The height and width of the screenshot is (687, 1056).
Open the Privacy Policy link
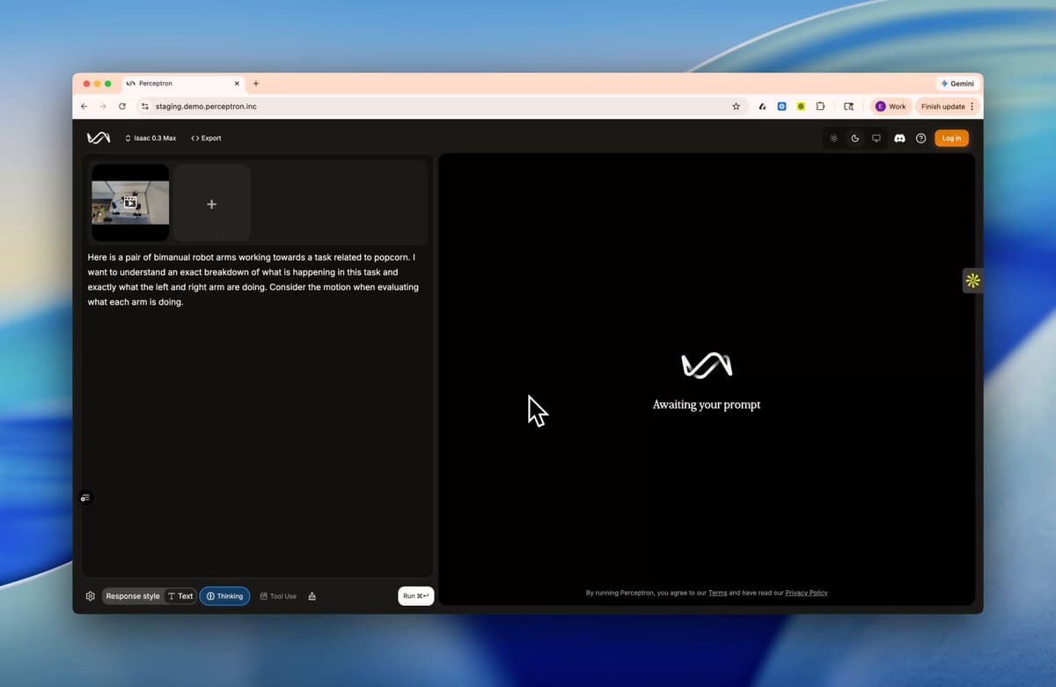coord(806,593)
